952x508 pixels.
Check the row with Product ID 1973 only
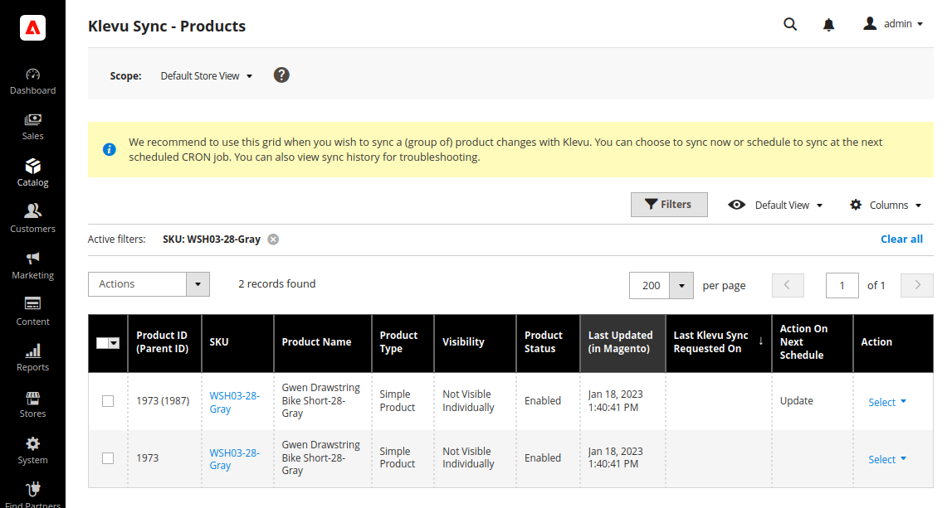pos(108,458)
